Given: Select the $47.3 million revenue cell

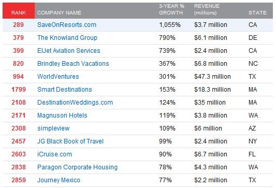Looking at the screenshot, I should pos(212,77).
